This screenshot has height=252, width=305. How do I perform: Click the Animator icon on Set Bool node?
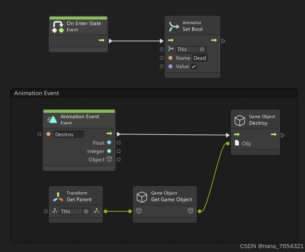point(174,26)
